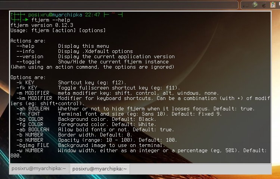Click 'Background color. Default: Black.' text
This screenshot has width=280, height=179.
(x=107, y=119)
